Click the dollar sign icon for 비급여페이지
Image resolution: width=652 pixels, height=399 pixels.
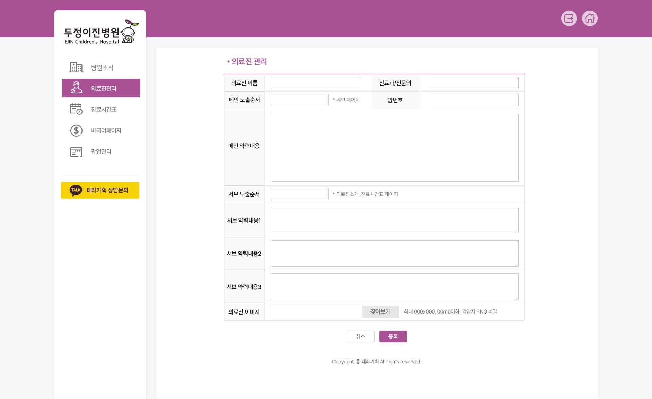pyautogui.click(x=76, y=130)
